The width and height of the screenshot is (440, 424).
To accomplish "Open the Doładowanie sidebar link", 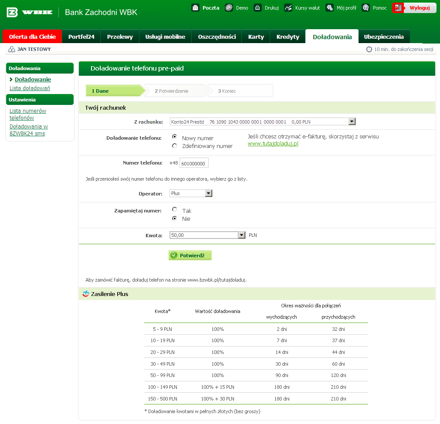I will click(33, 80).
